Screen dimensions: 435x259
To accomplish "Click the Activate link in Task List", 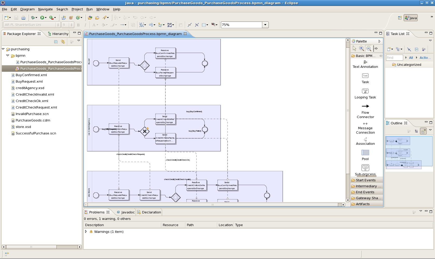I will 425,58.
